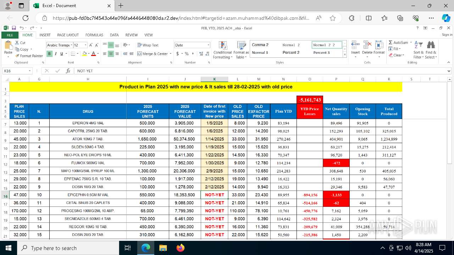
Task: Open the Fill dropdown
Action: [394, 49]
